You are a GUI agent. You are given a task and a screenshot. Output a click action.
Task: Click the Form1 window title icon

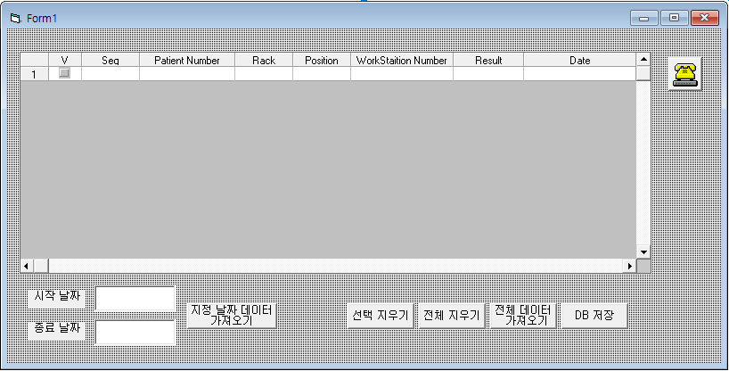[16, 18]
